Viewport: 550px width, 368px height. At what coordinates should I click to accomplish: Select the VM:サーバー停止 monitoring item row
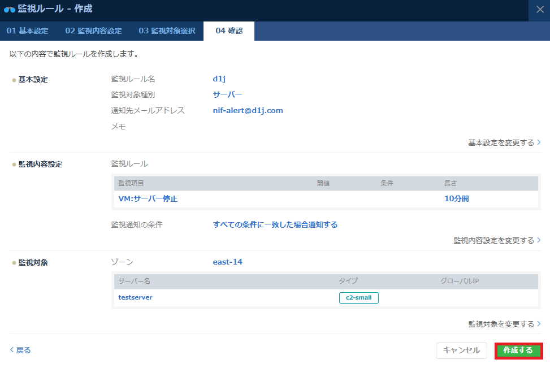tap(148, 199)
